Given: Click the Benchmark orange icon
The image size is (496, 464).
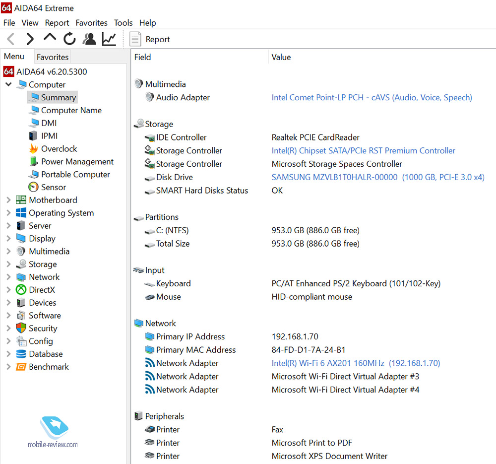Looking at the screenshot, I should [x=21, y=367].
